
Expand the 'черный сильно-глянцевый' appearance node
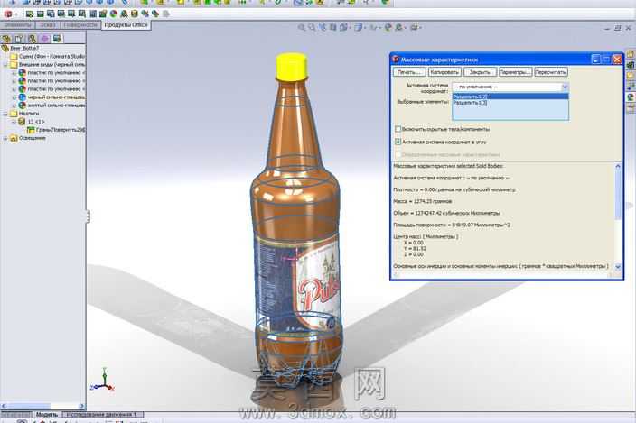pos(14,97)
